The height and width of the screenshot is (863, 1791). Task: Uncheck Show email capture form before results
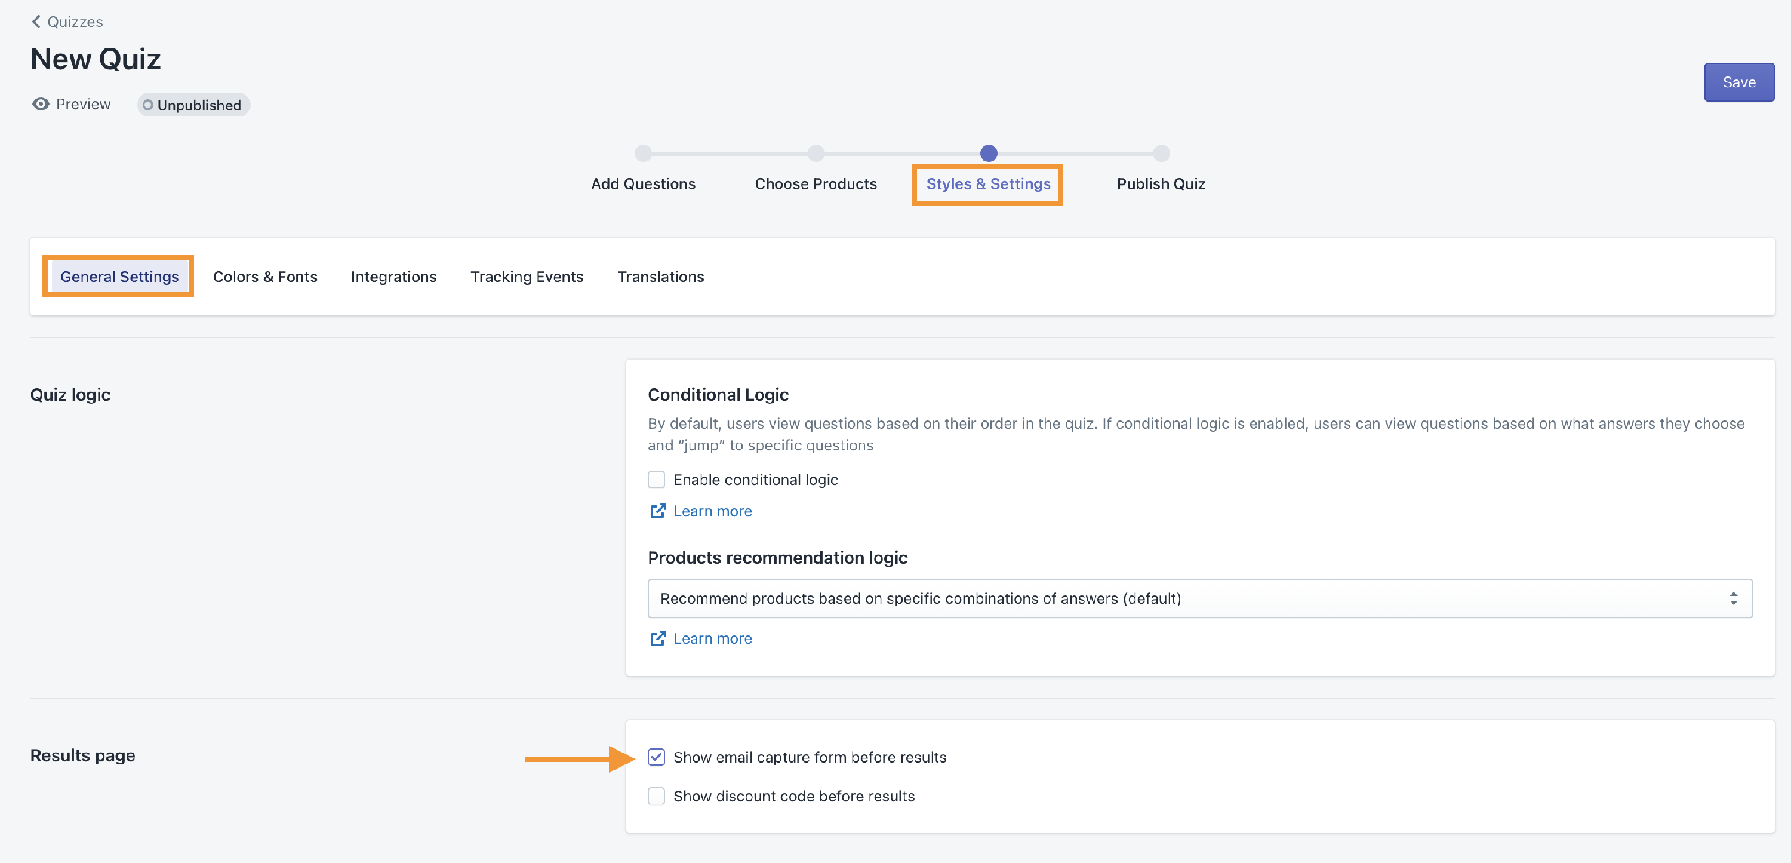coord(656,757)
